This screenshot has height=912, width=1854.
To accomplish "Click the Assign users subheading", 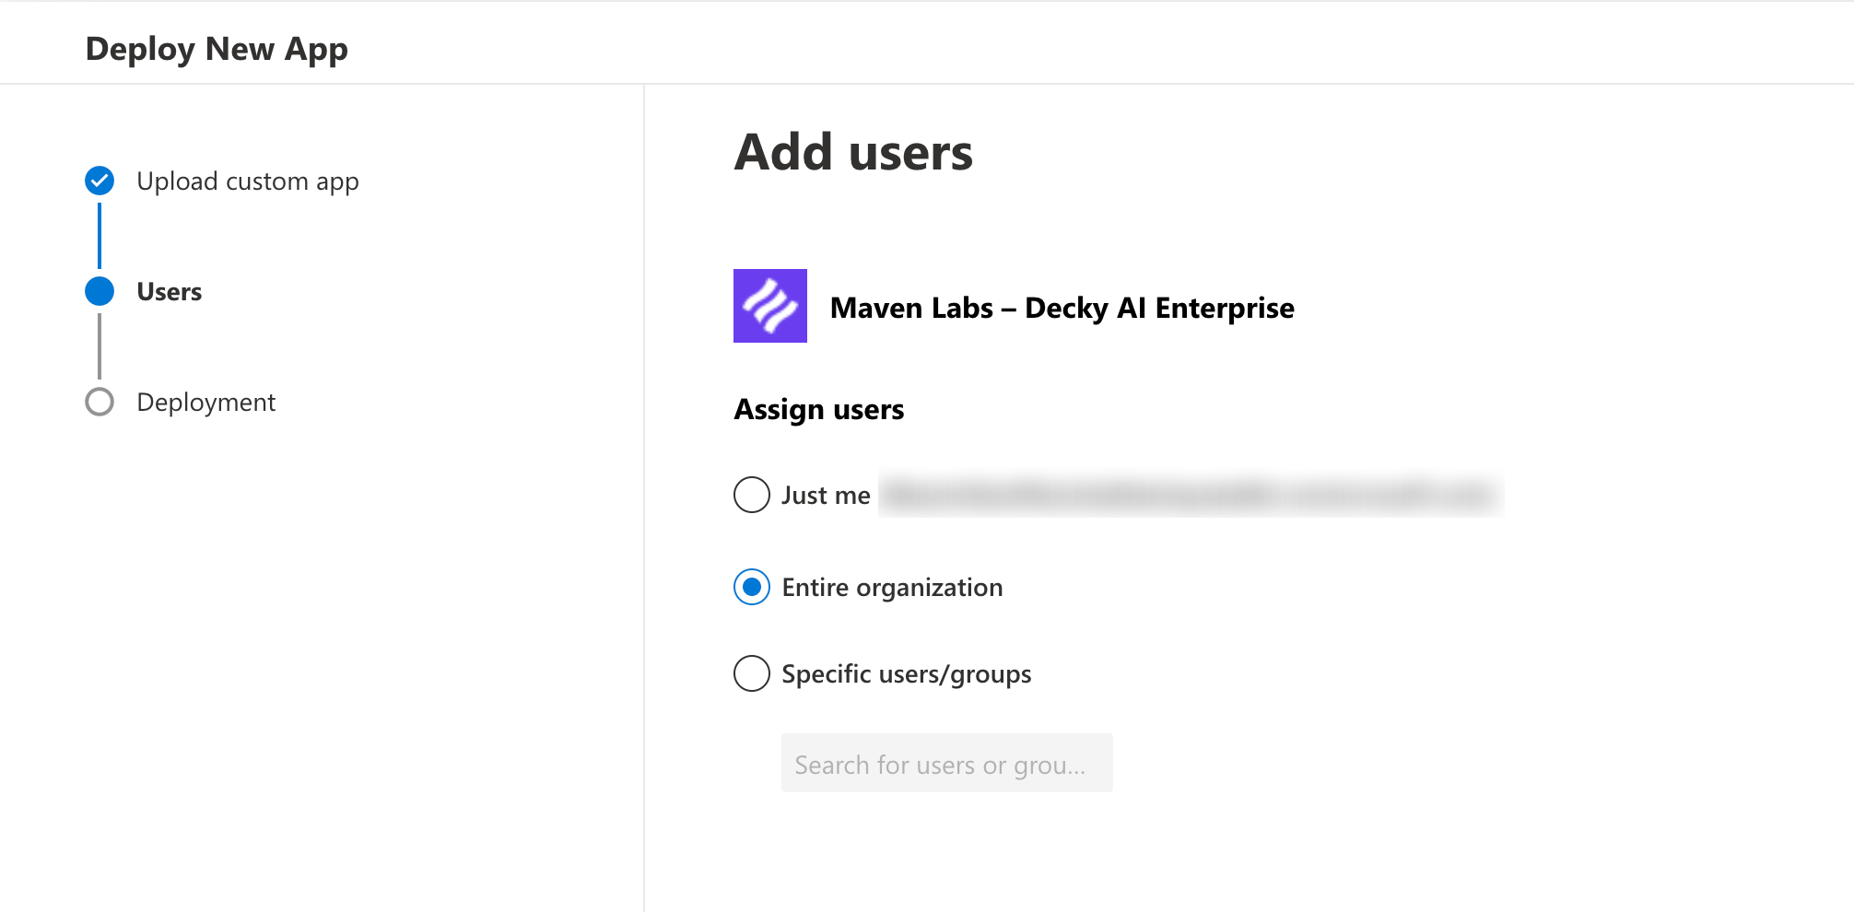I will tap(819, 410).
